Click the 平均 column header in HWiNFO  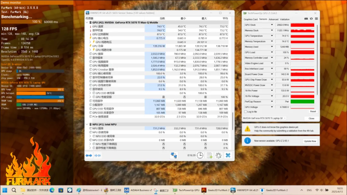(225, 18)
